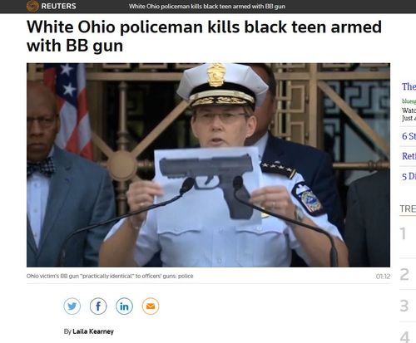Image resolution: width=416 pixels, height=343 pixels.
Task: Share article on LinkedIn
Action: point(124,306)
